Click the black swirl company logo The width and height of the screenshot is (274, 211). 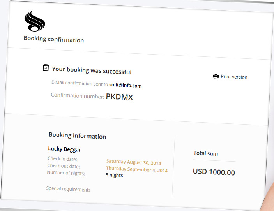(35, 21)
